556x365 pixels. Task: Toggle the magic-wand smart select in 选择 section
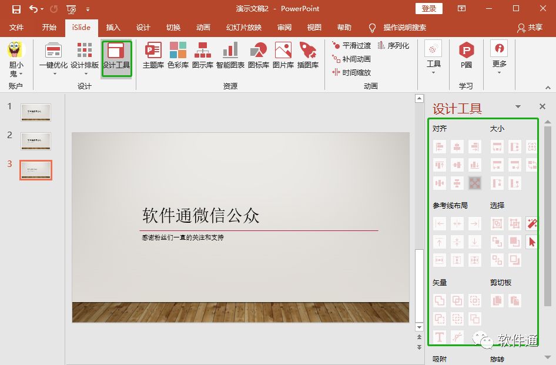coord(532,224)
